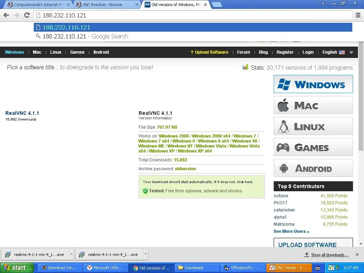Screen dimensions: 364x273
Task: Select the Games nav menu item
Action: click(x=77, y=52)
